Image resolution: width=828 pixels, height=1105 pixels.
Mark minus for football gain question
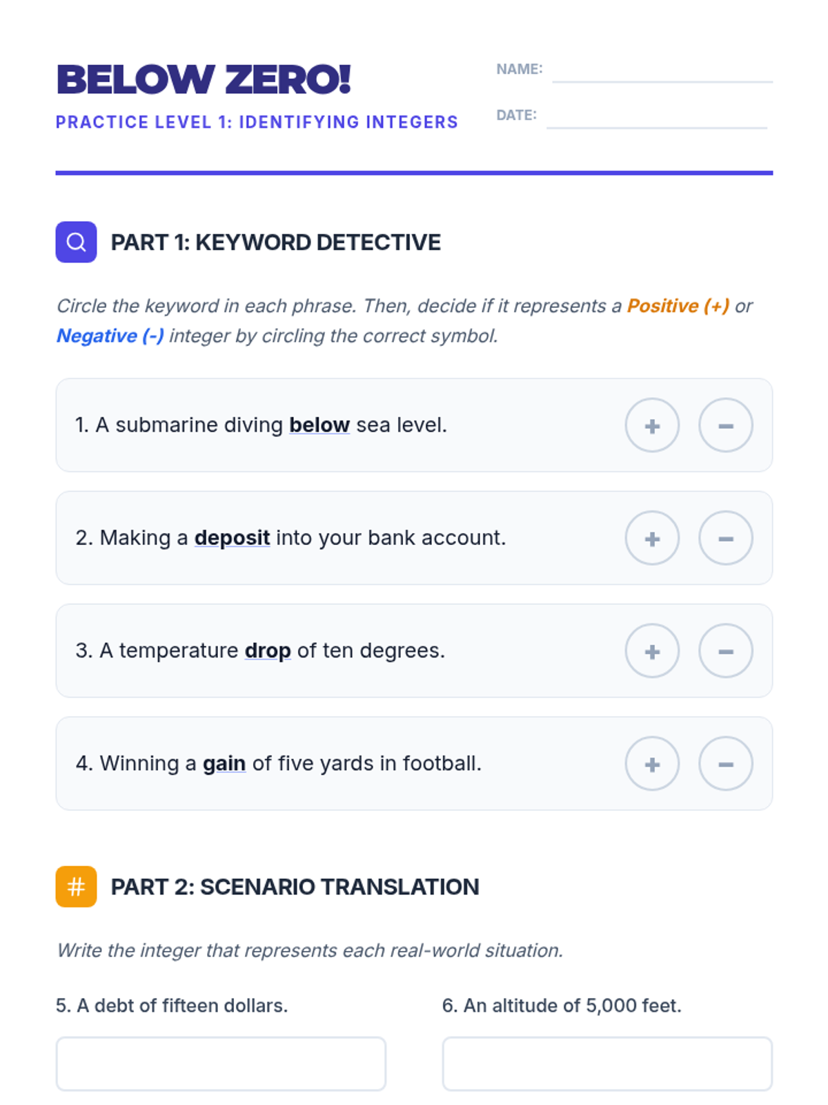coord(725,764)
